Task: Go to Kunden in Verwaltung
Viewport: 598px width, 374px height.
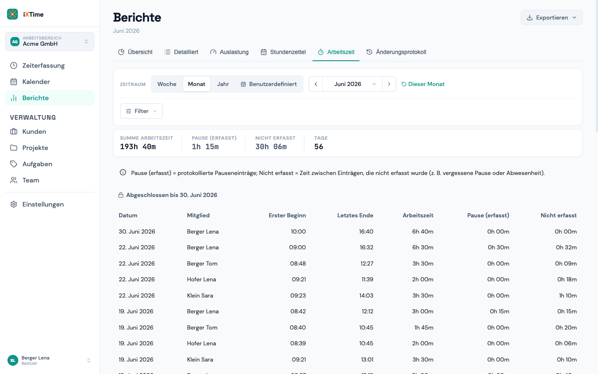Action: point(49,132)
